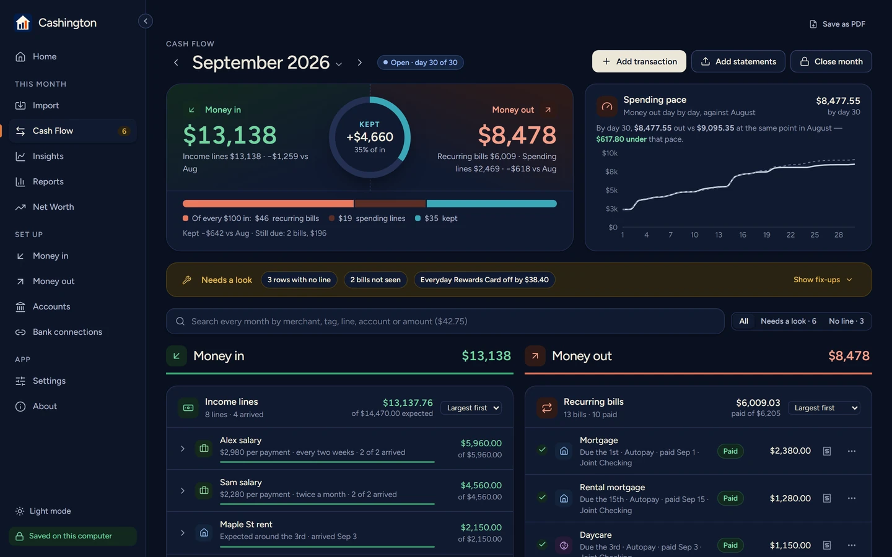Click Close month button
The height and width of the screenshot is (557, 892).
(x=831, y=61)
